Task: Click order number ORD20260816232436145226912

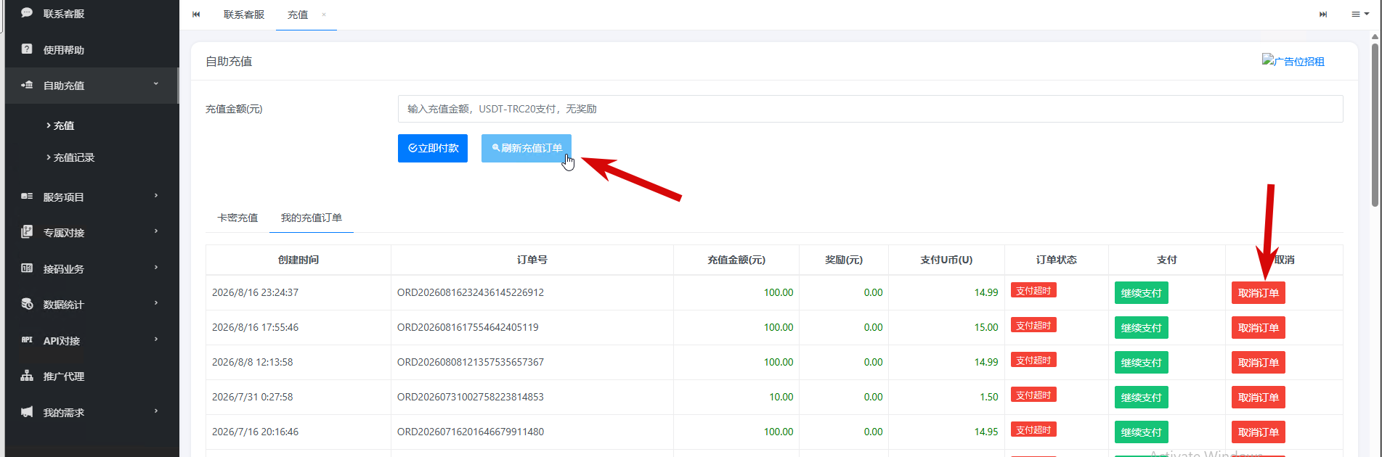Action: [x=471, y=292]
